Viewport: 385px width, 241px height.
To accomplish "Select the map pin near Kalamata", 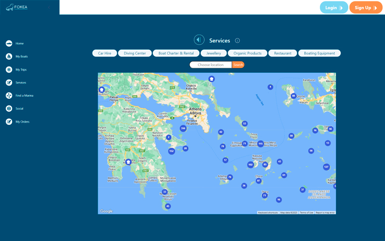I will pyautogui.click(x=128, y=162).
